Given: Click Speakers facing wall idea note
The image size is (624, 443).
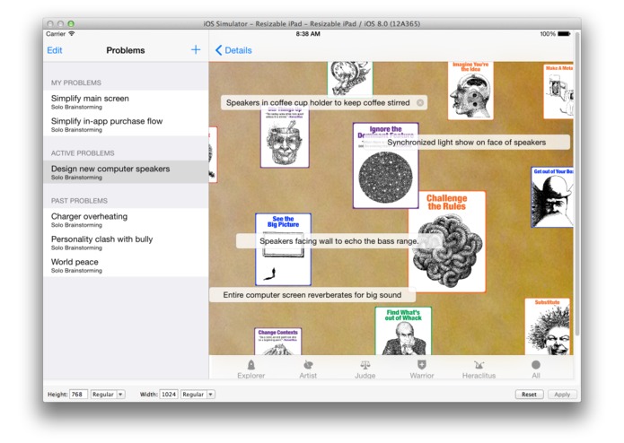Looking at the screenshot, I should tap(339, 241).
